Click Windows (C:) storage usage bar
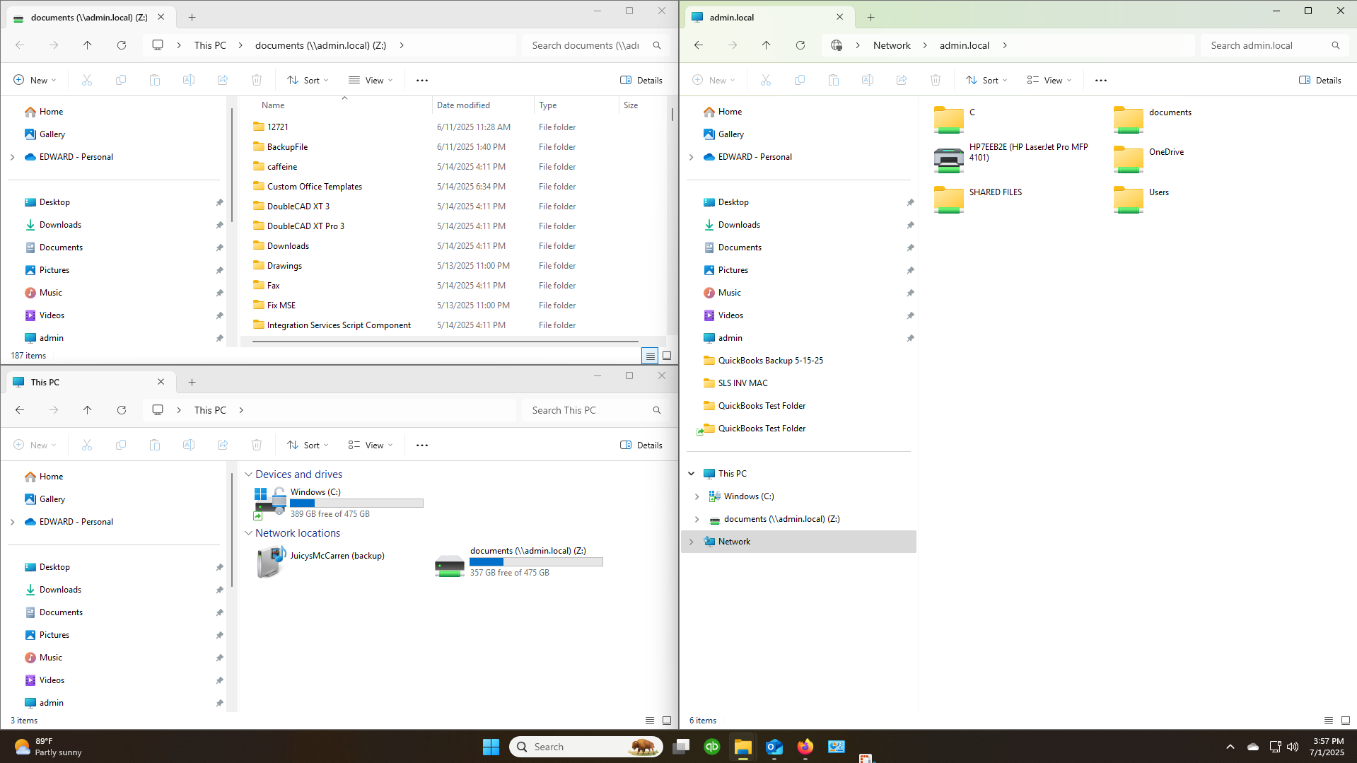1357x763 pixels. click(356, 503)
